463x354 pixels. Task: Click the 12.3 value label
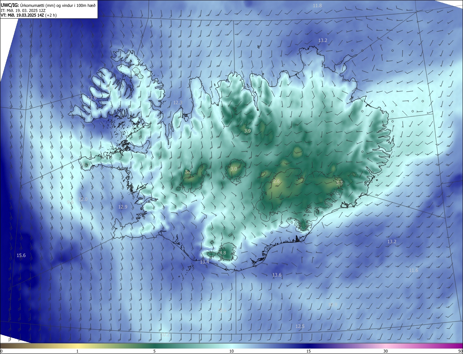tap(178, 103)
